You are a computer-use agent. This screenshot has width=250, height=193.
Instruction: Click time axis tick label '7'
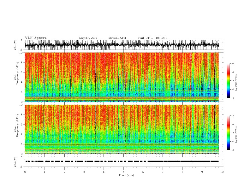click(163, 172)
